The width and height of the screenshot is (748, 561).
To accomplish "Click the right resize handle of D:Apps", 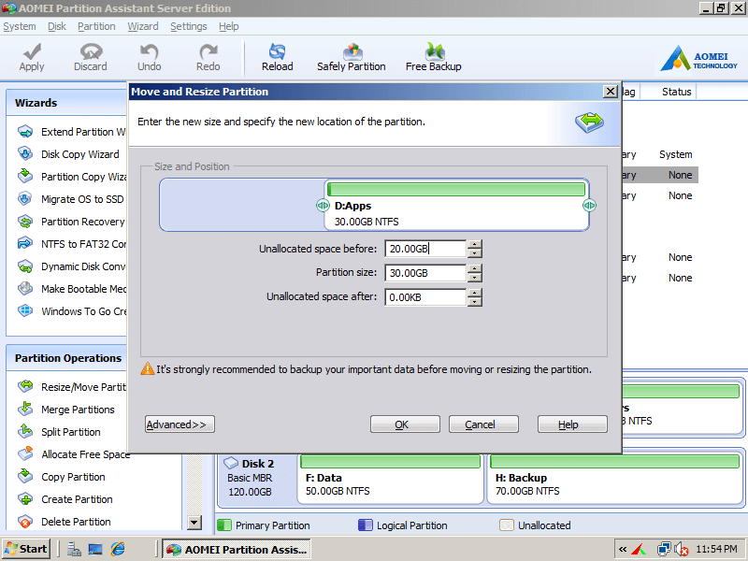I will (x=589, y=205).
